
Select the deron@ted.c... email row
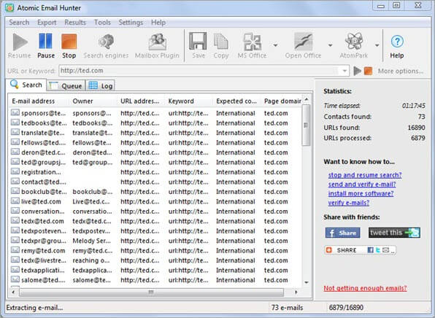pyautogui.click(x=156, y=152)
